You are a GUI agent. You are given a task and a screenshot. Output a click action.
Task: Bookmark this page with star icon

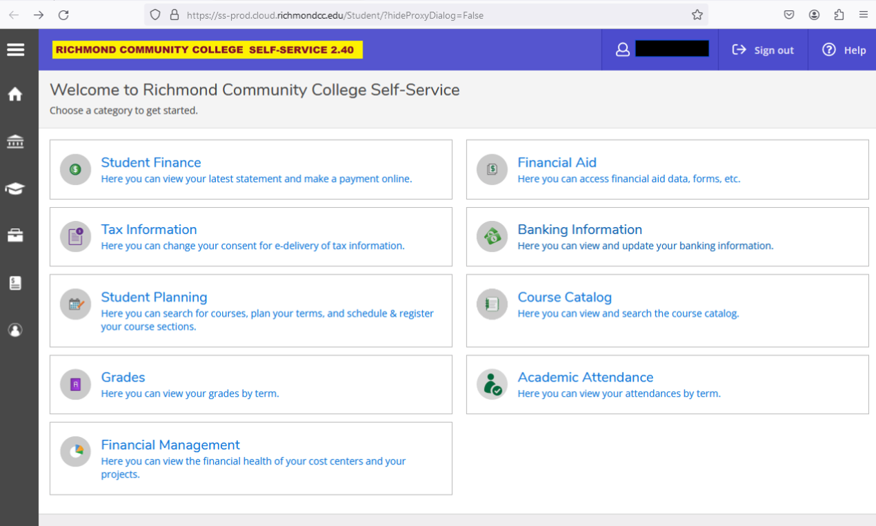pos(697,14)
